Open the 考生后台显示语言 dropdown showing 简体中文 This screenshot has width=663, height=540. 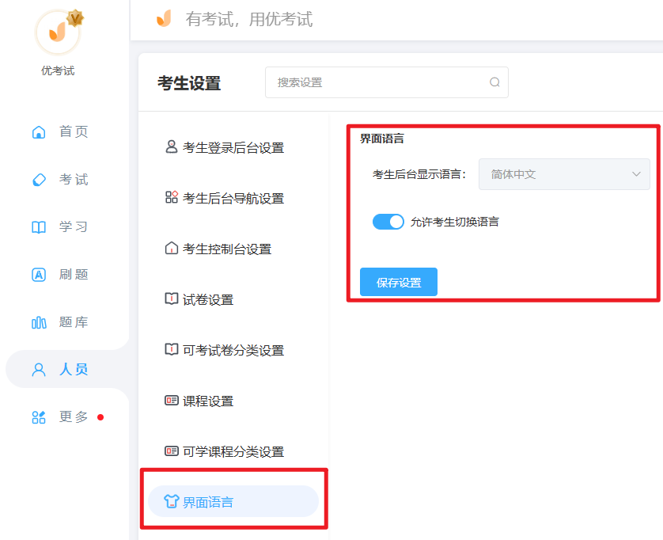(x=564, y=174)
